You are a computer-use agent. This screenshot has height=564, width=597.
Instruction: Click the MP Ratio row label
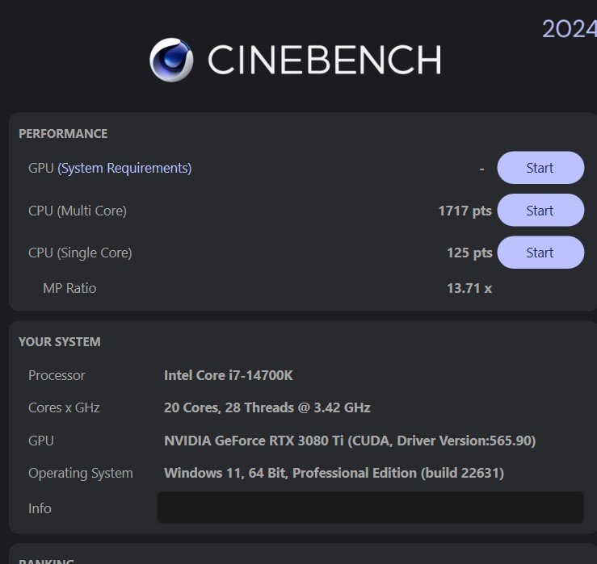[69, 288]
